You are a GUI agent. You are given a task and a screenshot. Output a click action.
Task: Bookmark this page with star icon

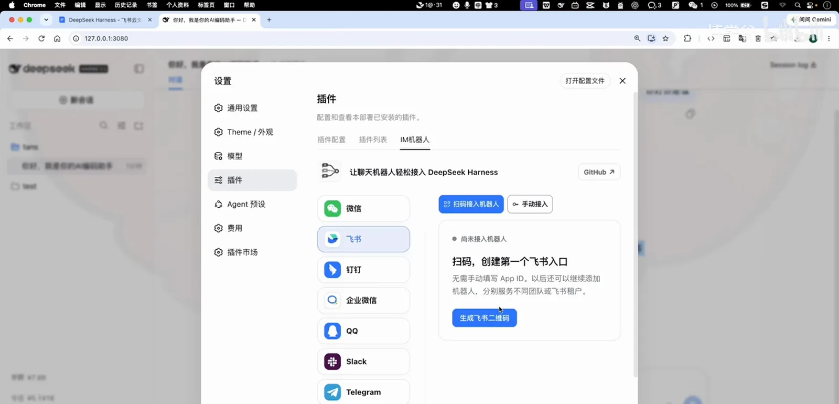[x=665, y=38]
